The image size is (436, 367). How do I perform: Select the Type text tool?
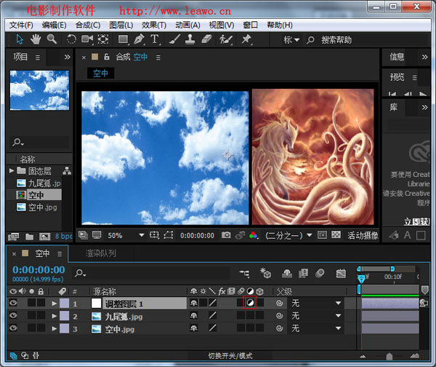coord(156,39)
